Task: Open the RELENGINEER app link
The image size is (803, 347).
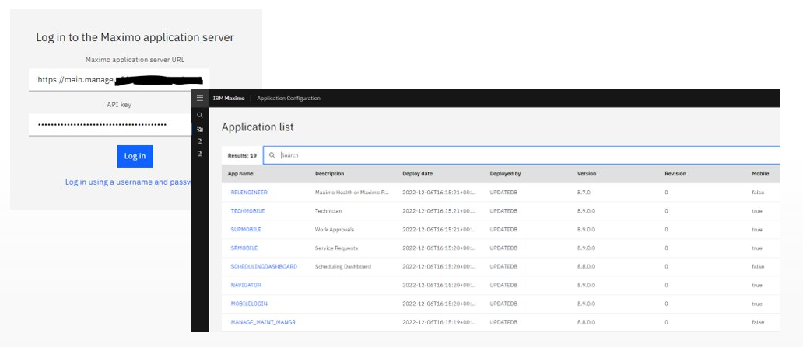Action: (x=249, y=193)
